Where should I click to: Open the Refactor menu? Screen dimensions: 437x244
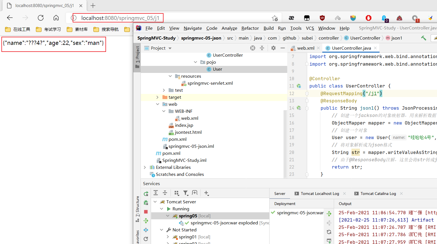tap(250, 28)
